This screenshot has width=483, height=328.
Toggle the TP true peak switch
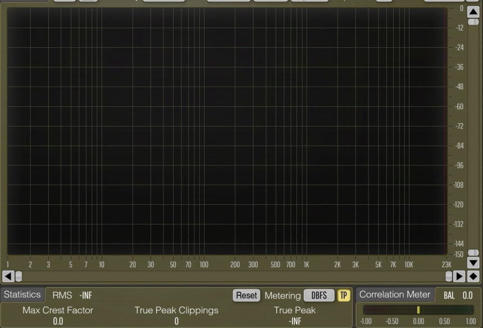click(x=344, y=295)
